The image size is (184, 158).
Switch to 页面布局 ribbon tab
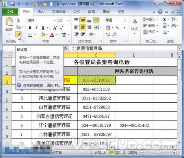tap(59, 12)
